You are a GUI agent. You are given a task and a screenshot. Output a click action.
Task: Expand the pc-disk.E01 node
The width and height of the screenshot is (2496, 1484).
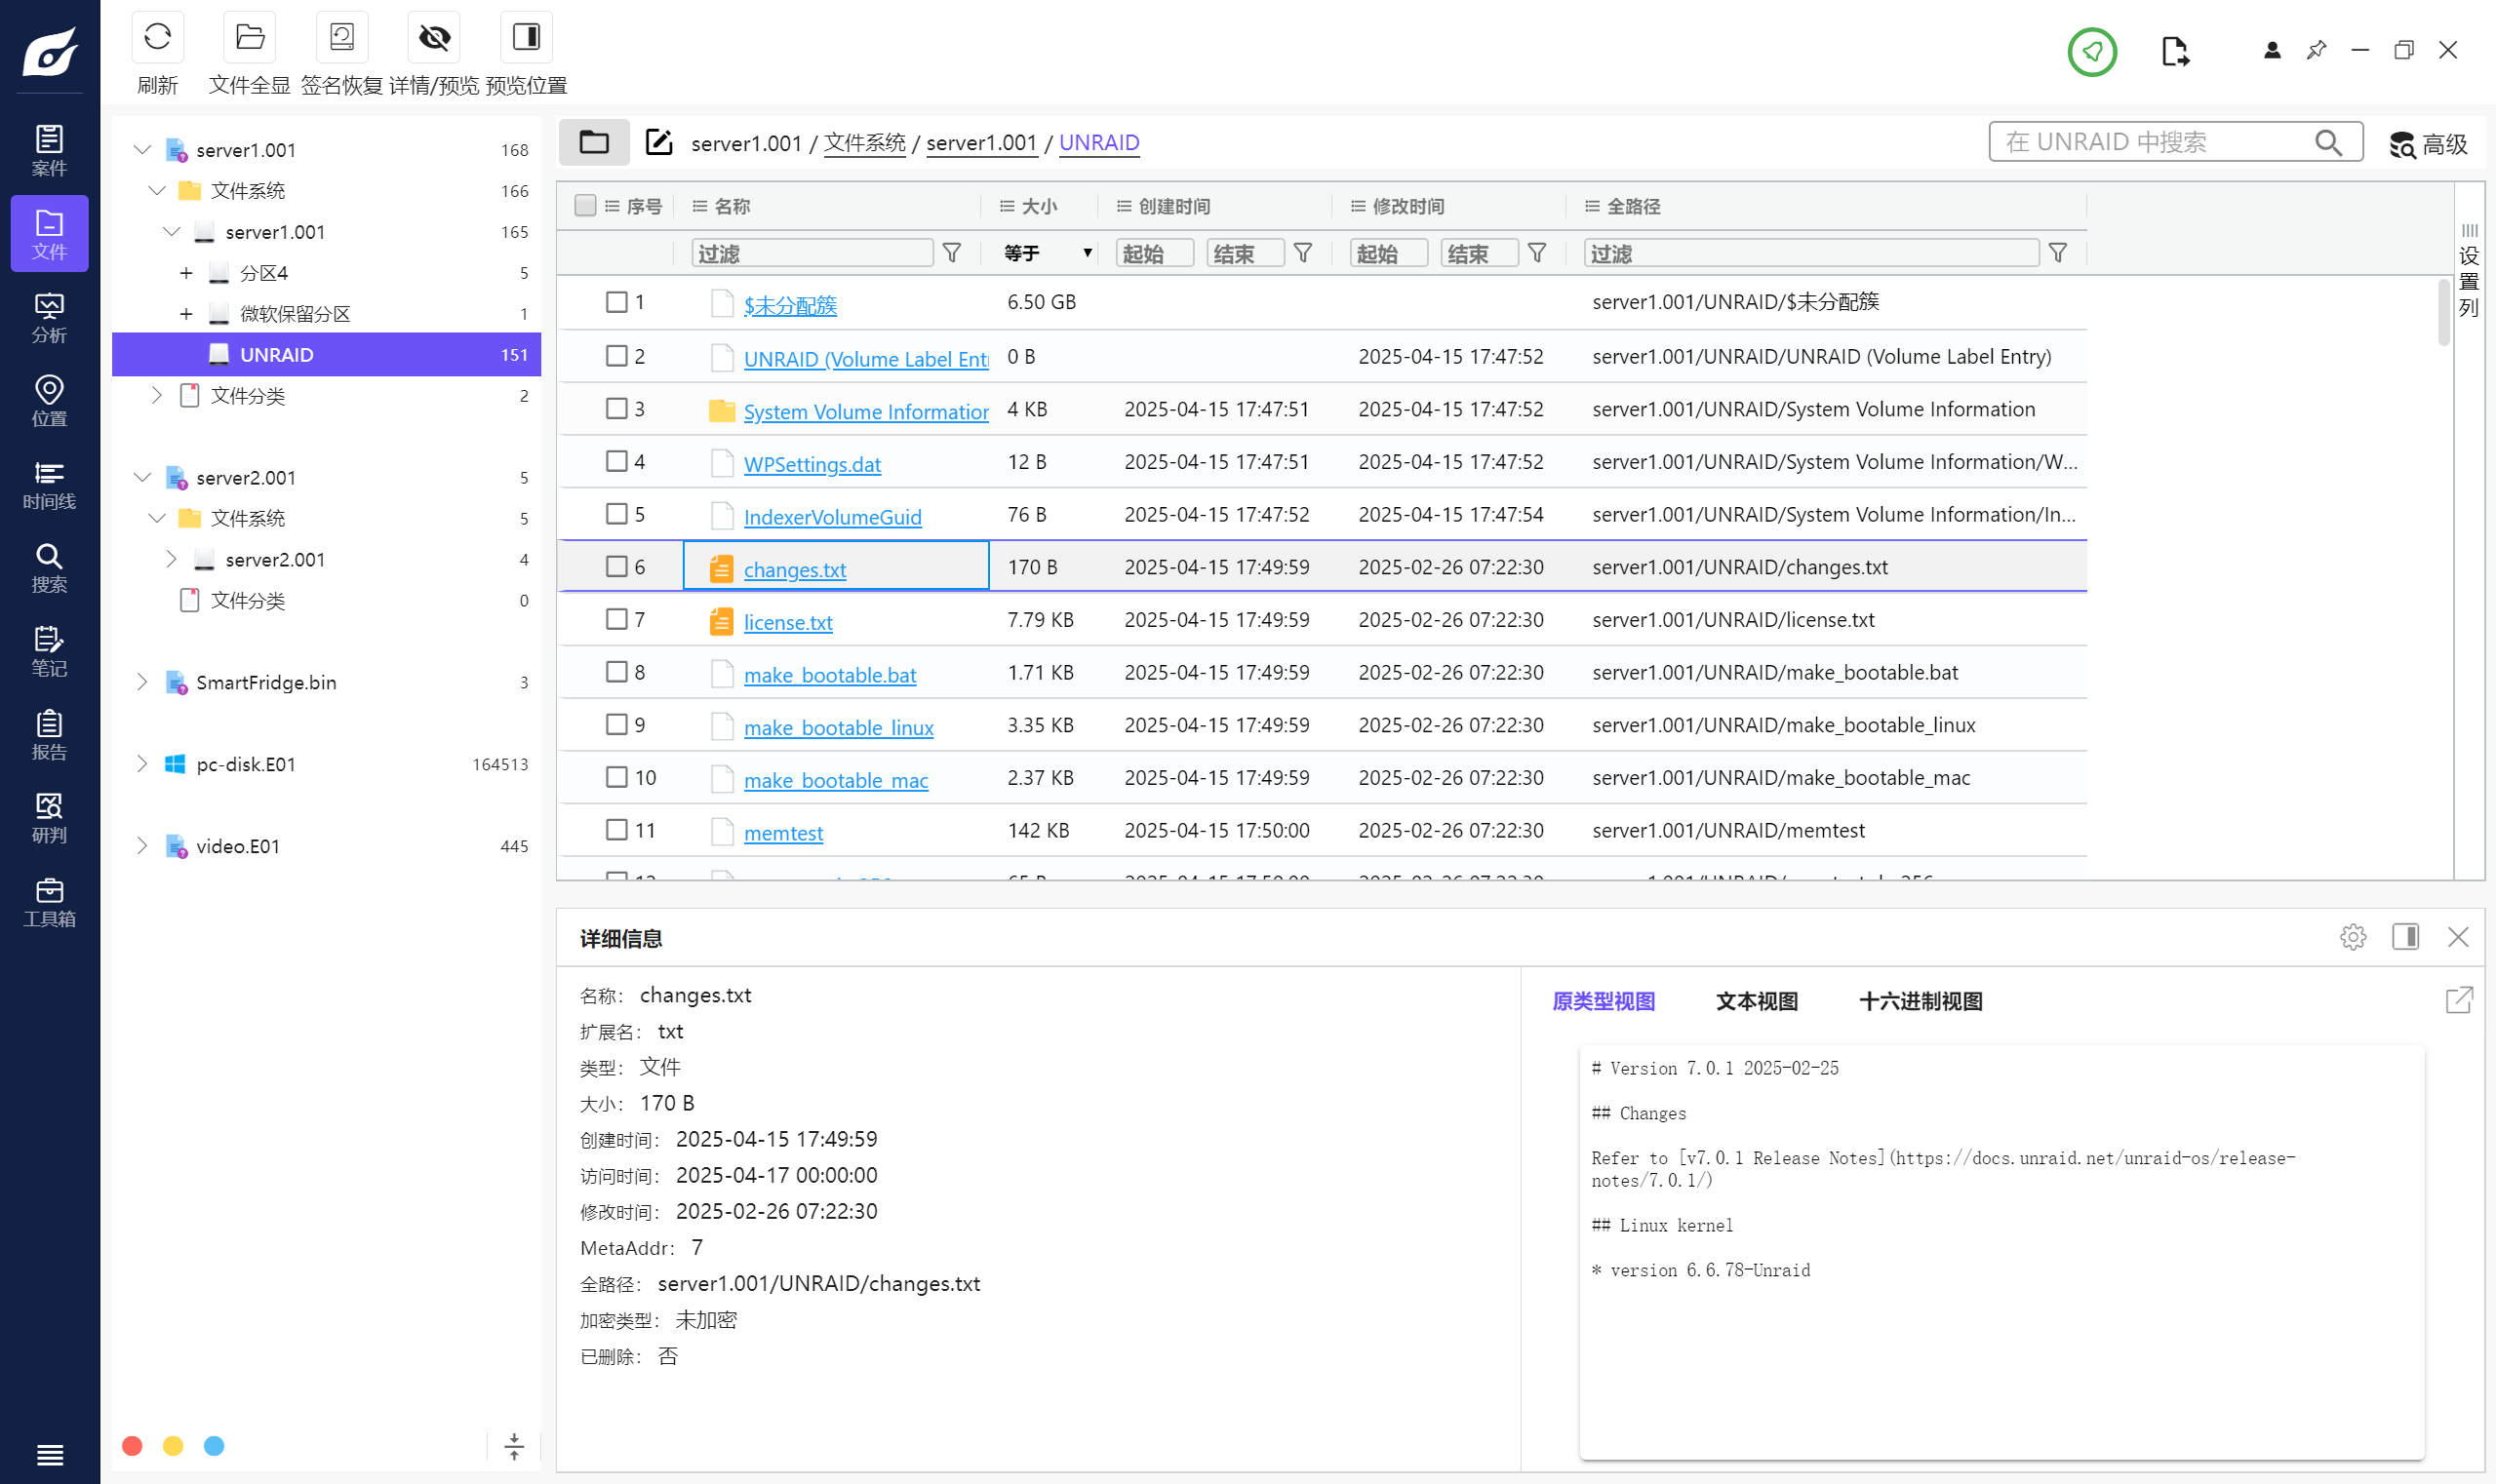(142, 764)
